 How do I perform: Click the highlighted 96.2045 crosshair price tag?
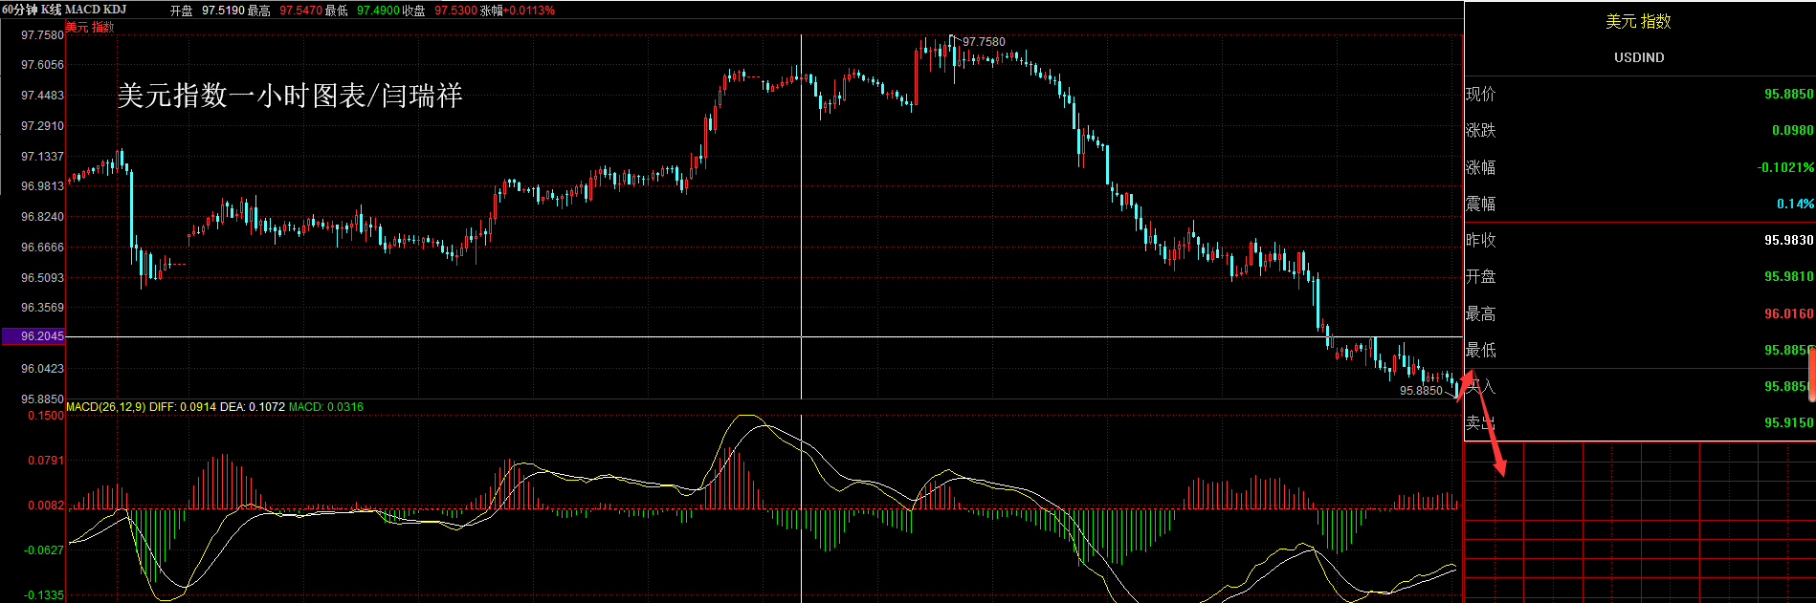(x=33, y=336)
